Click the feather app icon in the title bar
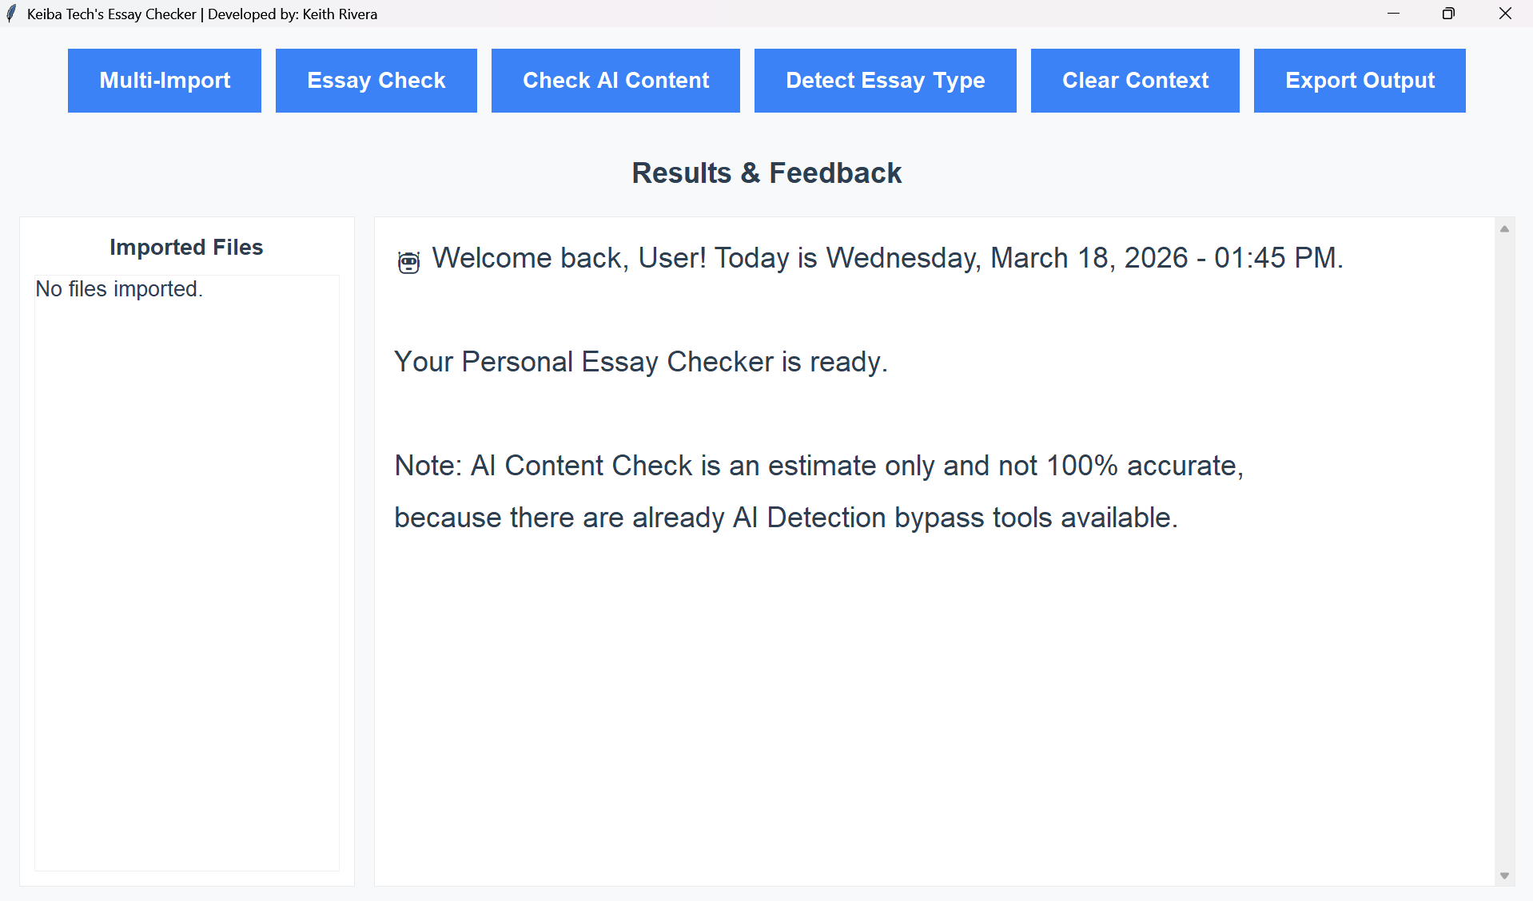Screen dimensions: 1533x901 11,14
